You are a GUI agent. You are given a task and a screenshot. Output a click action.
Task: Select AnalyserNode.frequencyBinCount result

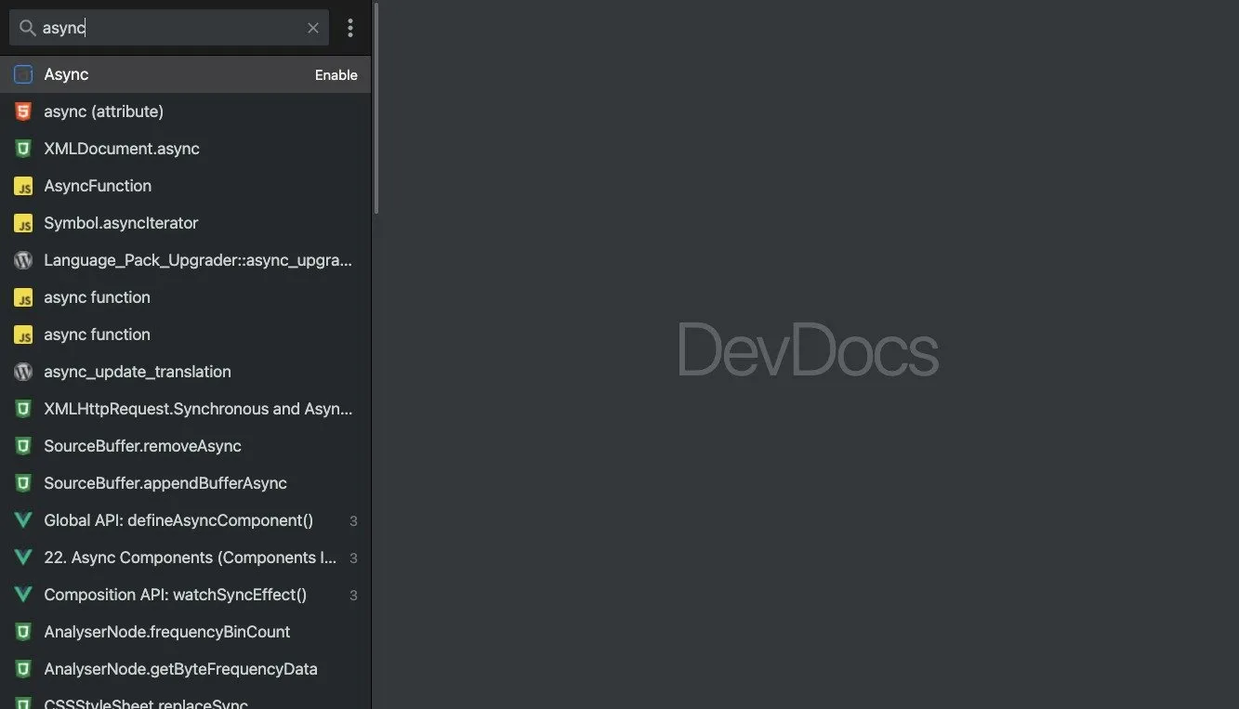(x=185, y=632)
